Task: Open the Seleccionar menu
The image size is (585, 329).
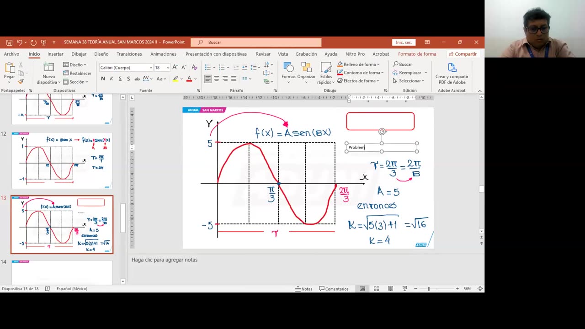Action: pos(408,81)
